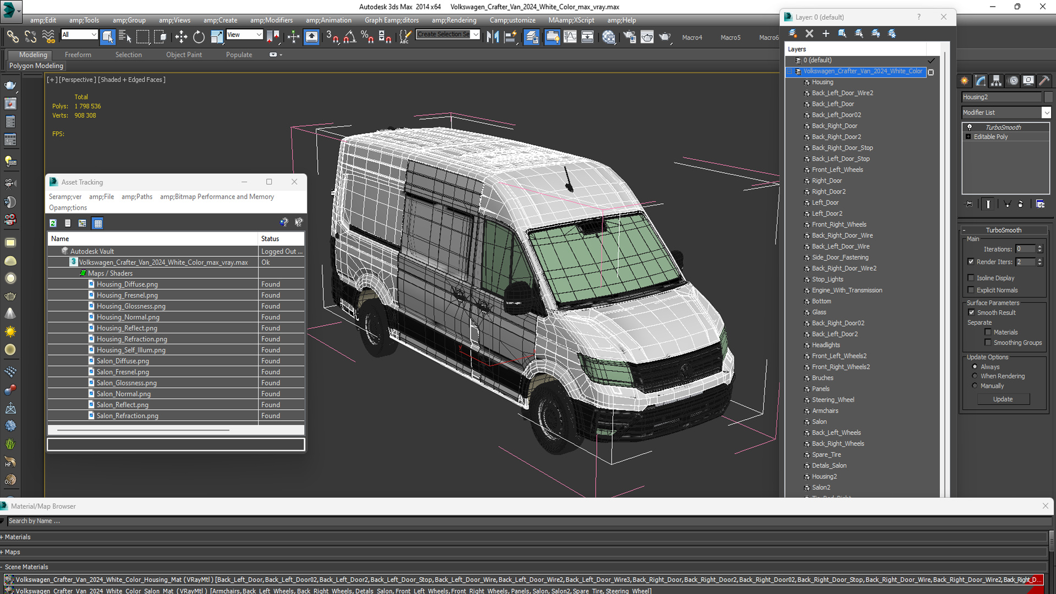Viewport: 1056px width, 594px height.
Task: Open Paths menu in Asset Tracking
Action: (137, 197)
